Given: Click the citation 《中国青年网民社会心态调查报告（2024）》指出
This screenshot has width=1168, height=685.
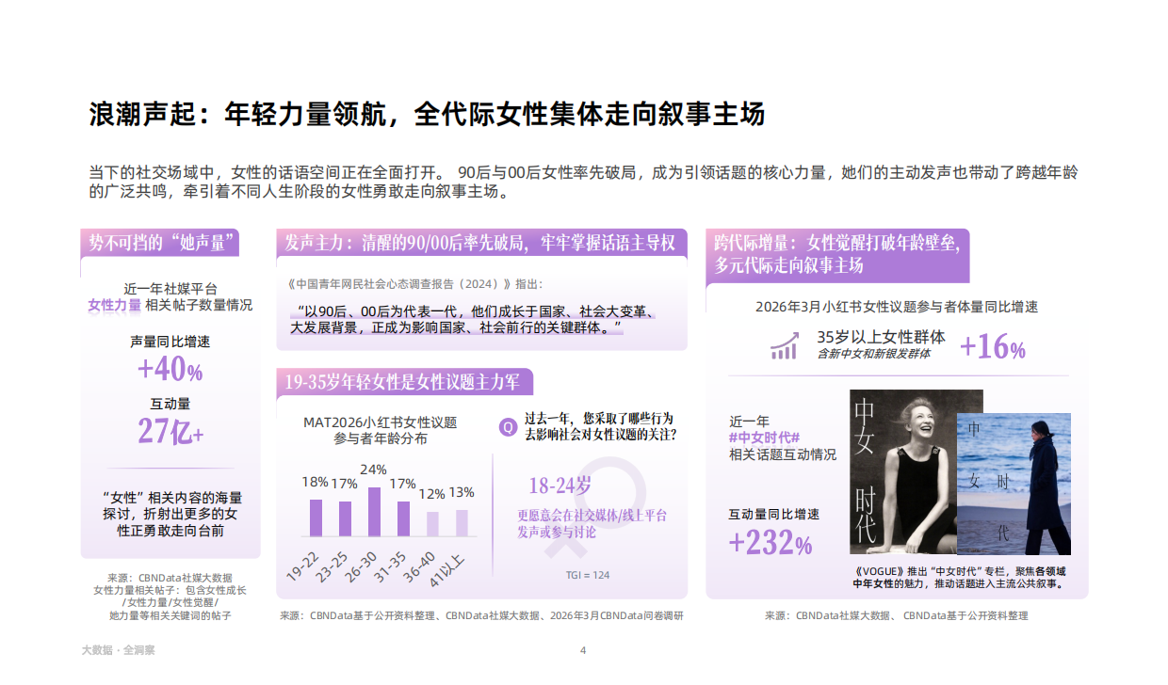Looking at the screenshot, I should (414, 283).
